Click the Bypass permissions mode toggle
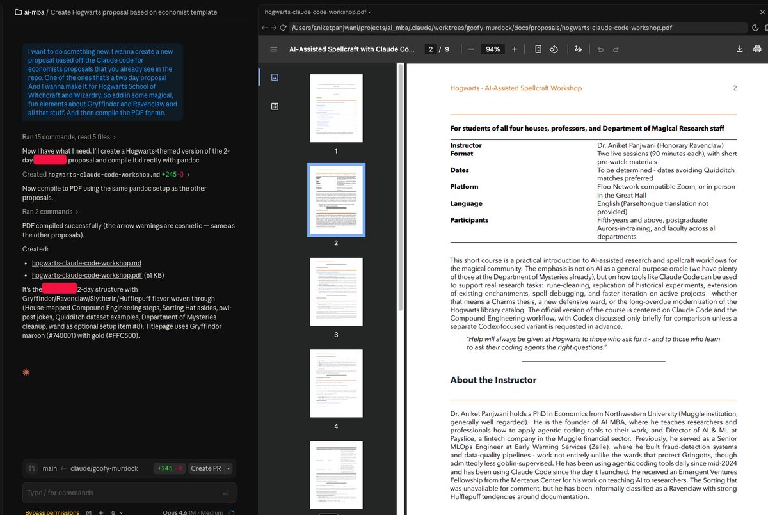Screen dimensions: 768x515 (x=52, y=512)
